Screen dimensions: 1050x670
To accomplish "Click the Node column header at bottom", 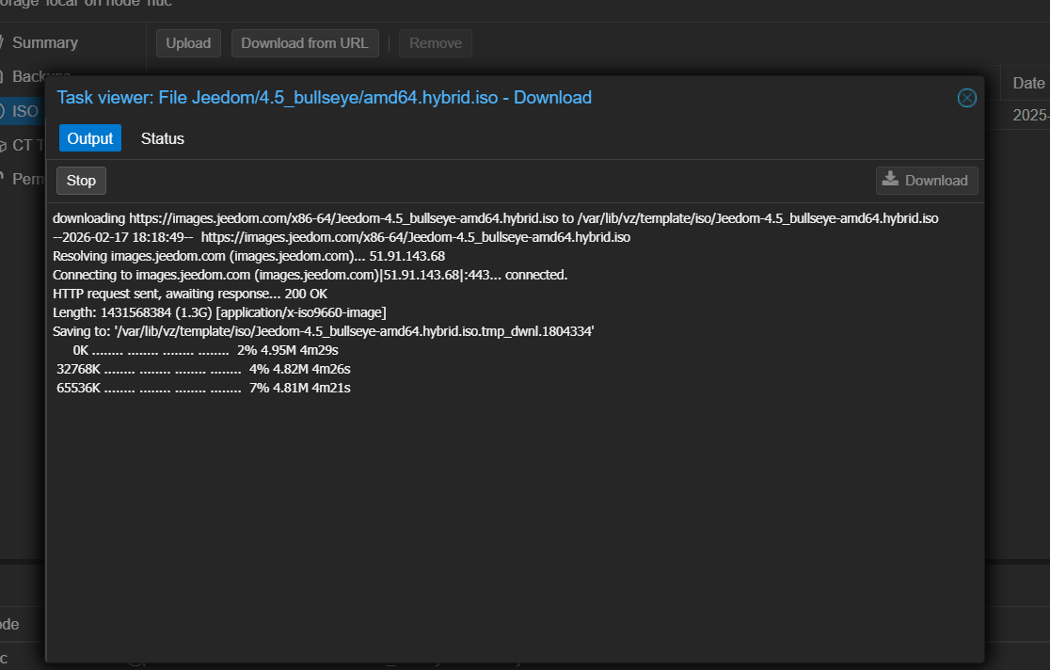I will 9,624.
